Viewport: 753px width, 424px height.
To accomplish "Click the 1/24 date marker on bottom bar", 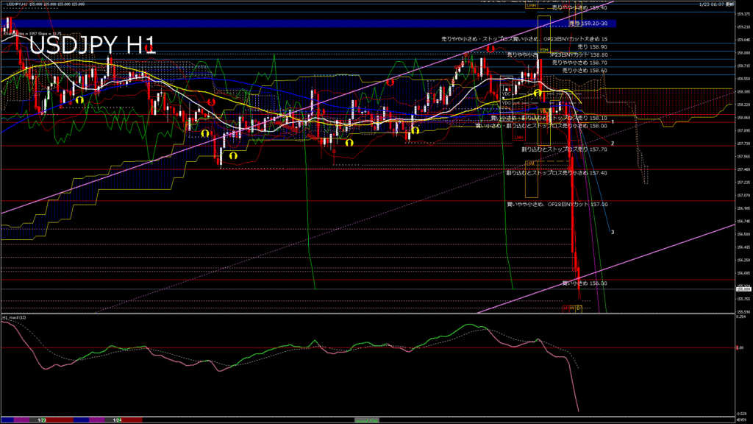I will [117, 420].
